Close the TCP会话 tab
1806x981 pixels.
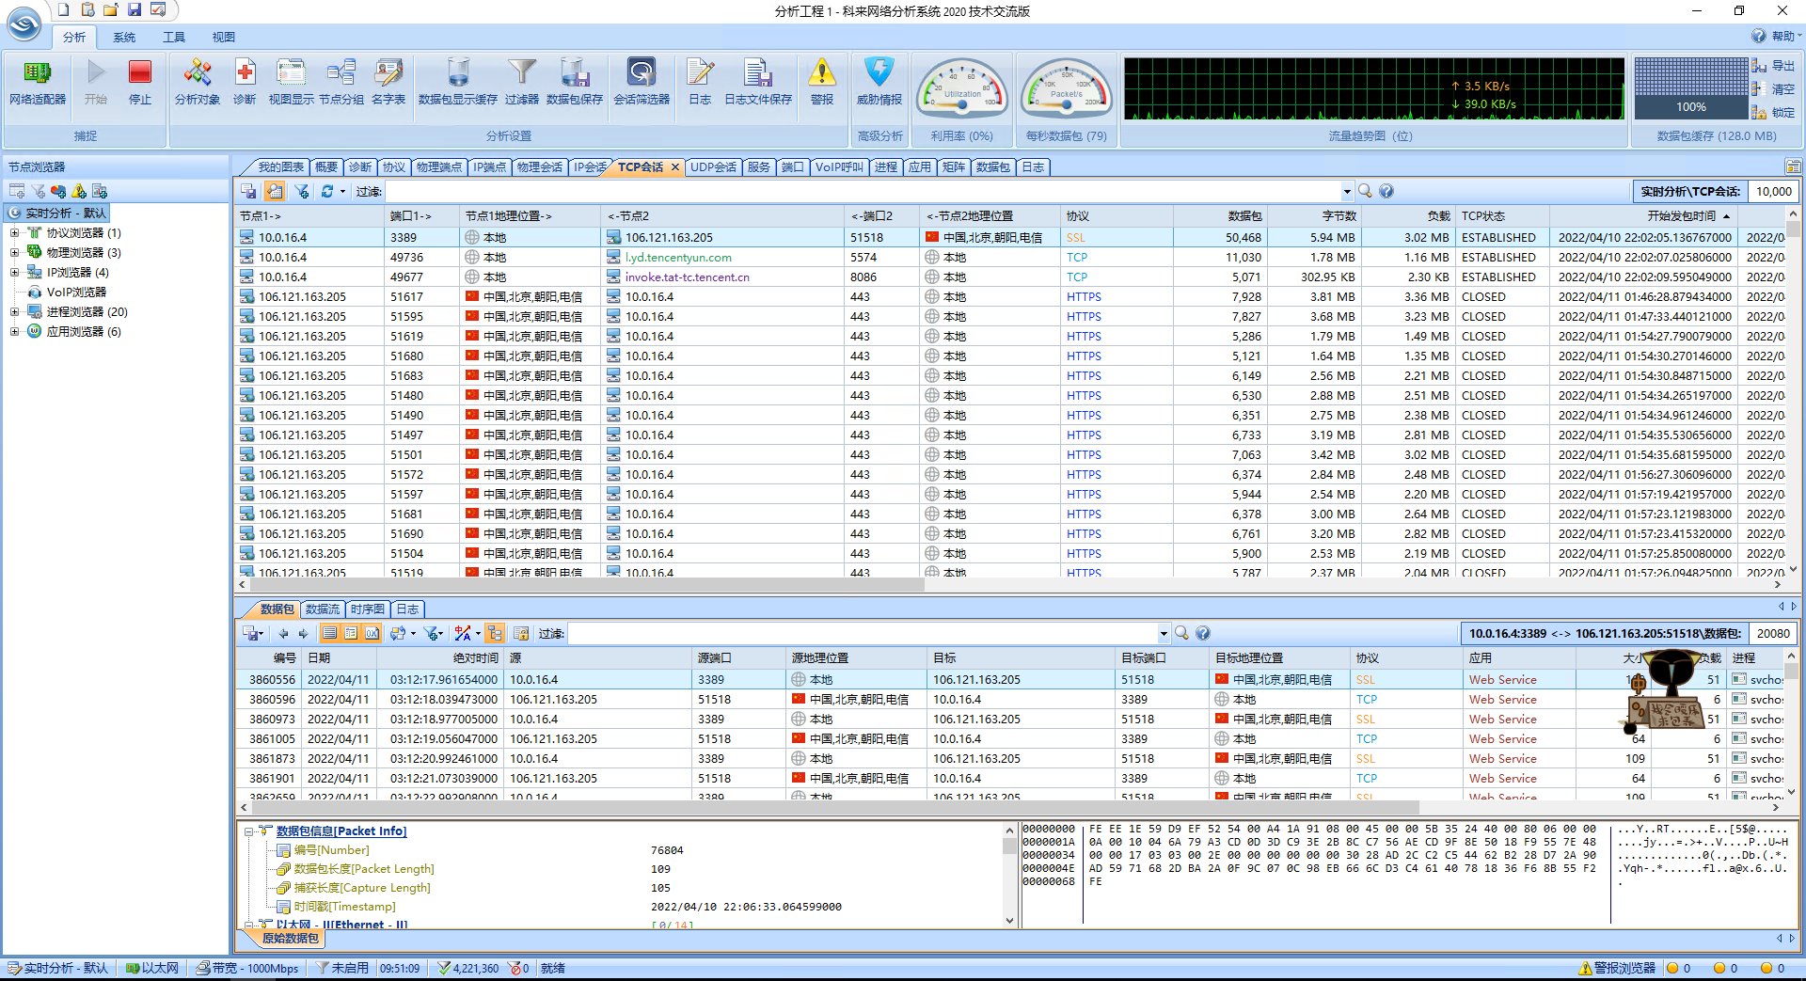(674, 166)
